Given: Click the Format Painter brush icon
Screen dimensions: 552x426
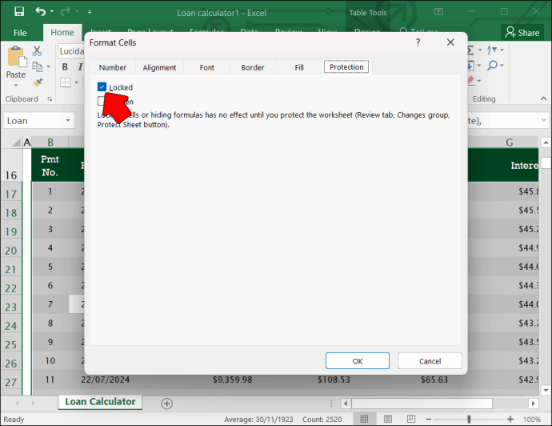Looking at the screenshot, I should (38, 82).
